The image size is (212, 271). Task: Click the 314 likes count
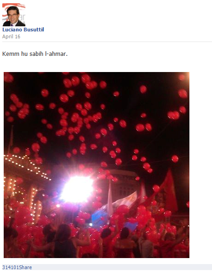click(x=6, y=267)
